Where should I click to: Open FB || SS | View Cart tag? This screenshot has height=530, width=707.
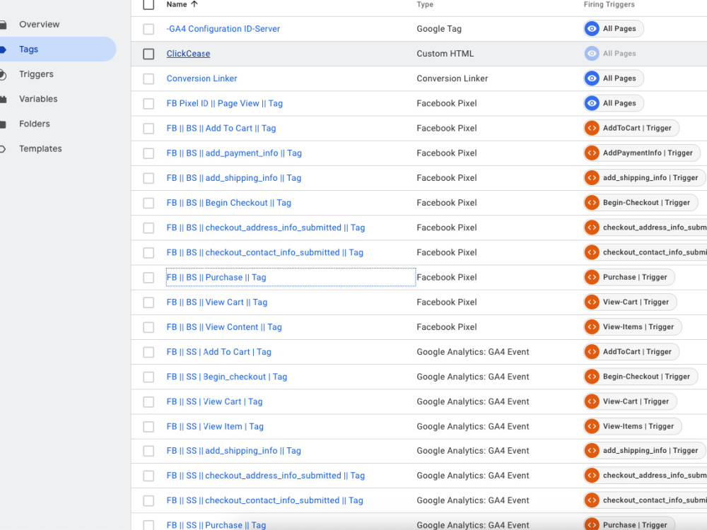pos(214,401)
